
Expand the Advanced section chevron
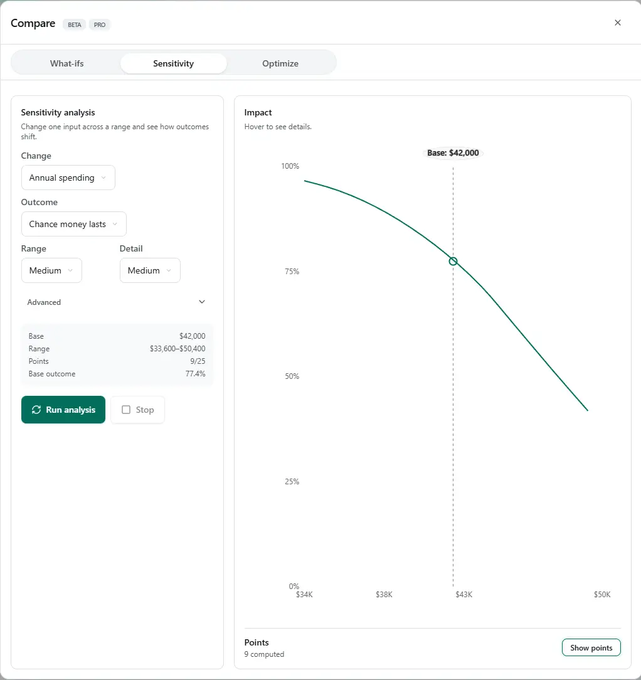202,302
